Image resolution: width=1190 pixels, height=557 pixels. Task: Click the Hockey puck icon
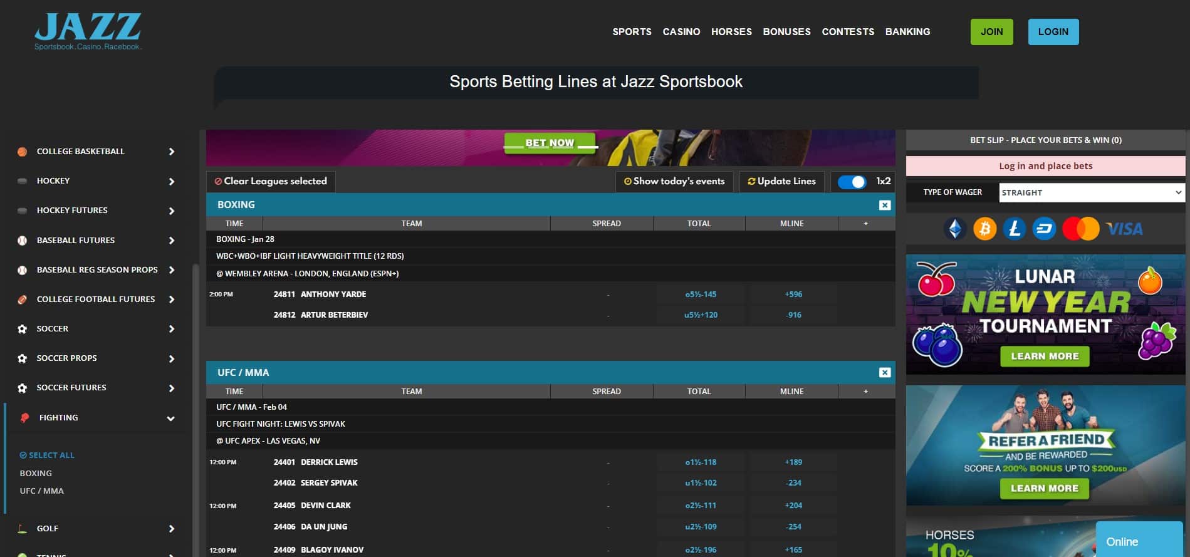point(23,181)
